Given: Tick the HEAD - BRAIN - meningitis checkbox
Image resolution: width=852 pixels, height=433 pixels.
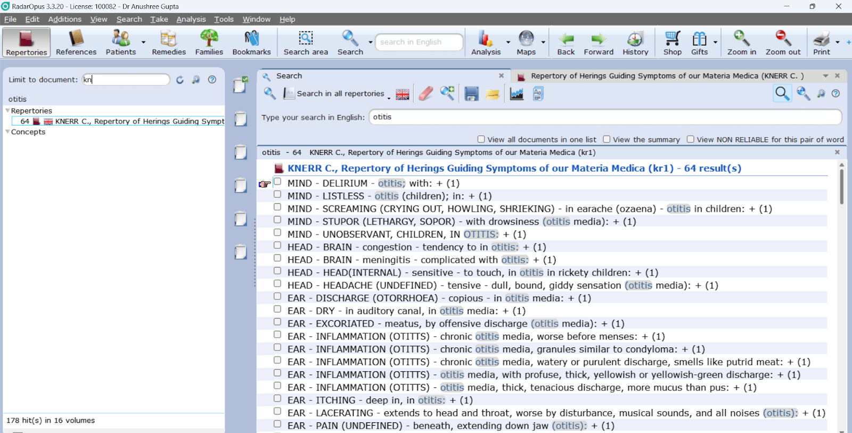Looking at the screenshot, I should pos(277,259).
